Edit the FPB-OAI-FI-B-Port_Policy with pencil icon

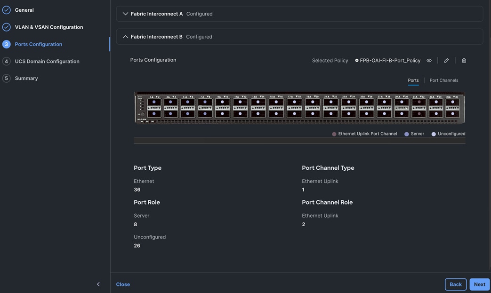(x=446, y=60)
